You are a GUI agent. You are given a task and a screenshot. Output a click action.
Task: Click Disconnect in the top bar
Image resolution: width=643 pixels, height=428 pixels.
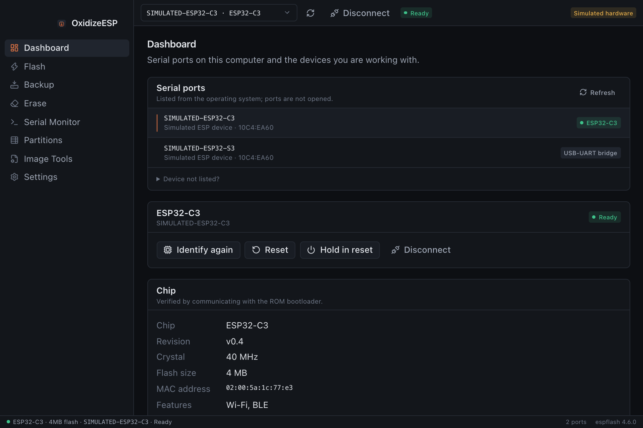click(x=360, y=13)
